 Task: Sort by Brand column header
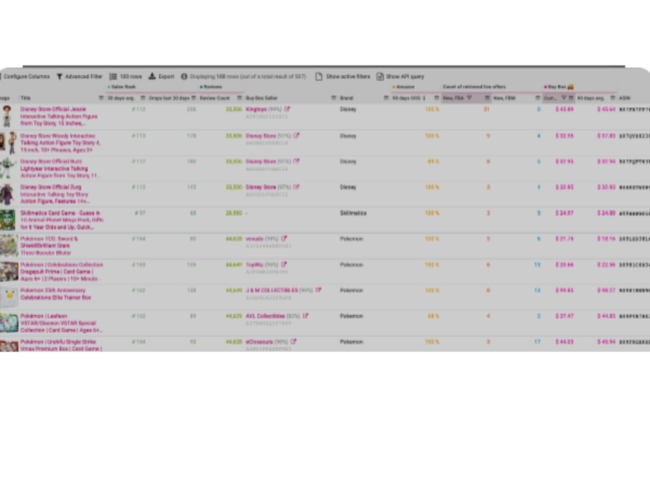point(346,98)
